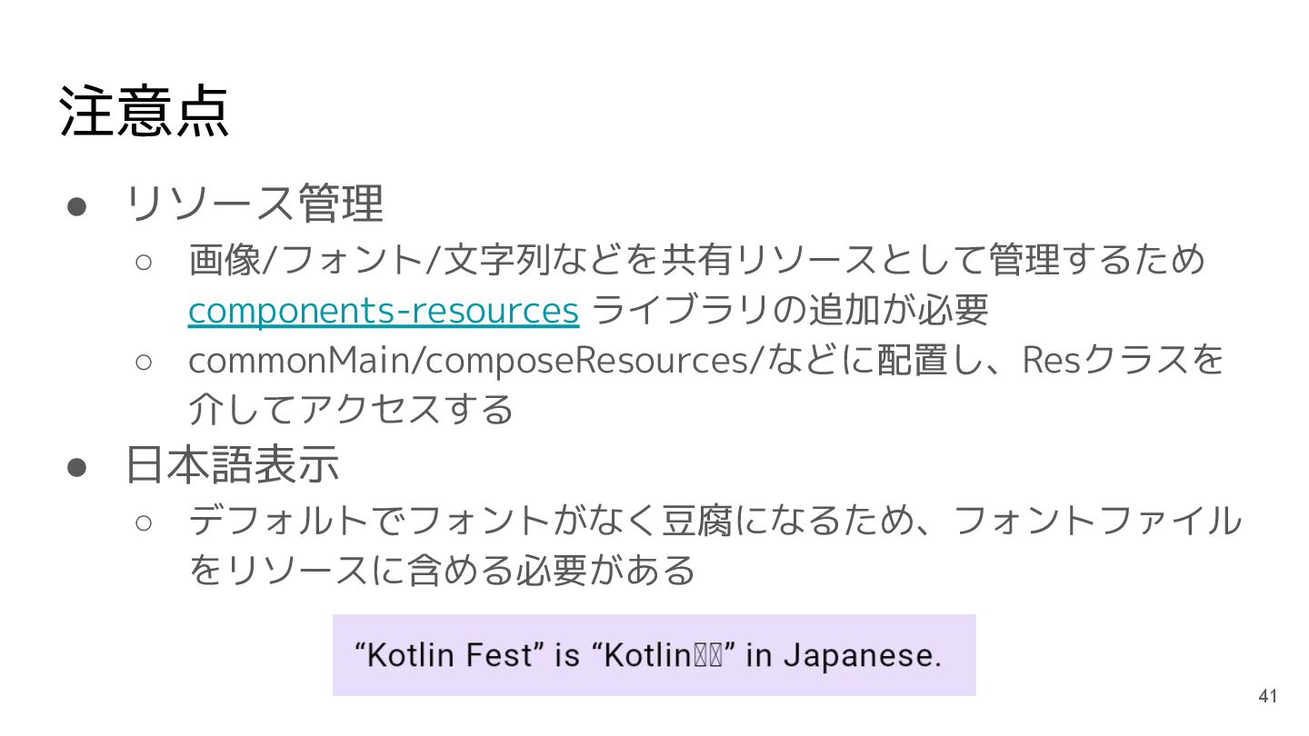Click the hollow bullet before デフォルトでフォント line
The image size is (1309, 736).
145,522
